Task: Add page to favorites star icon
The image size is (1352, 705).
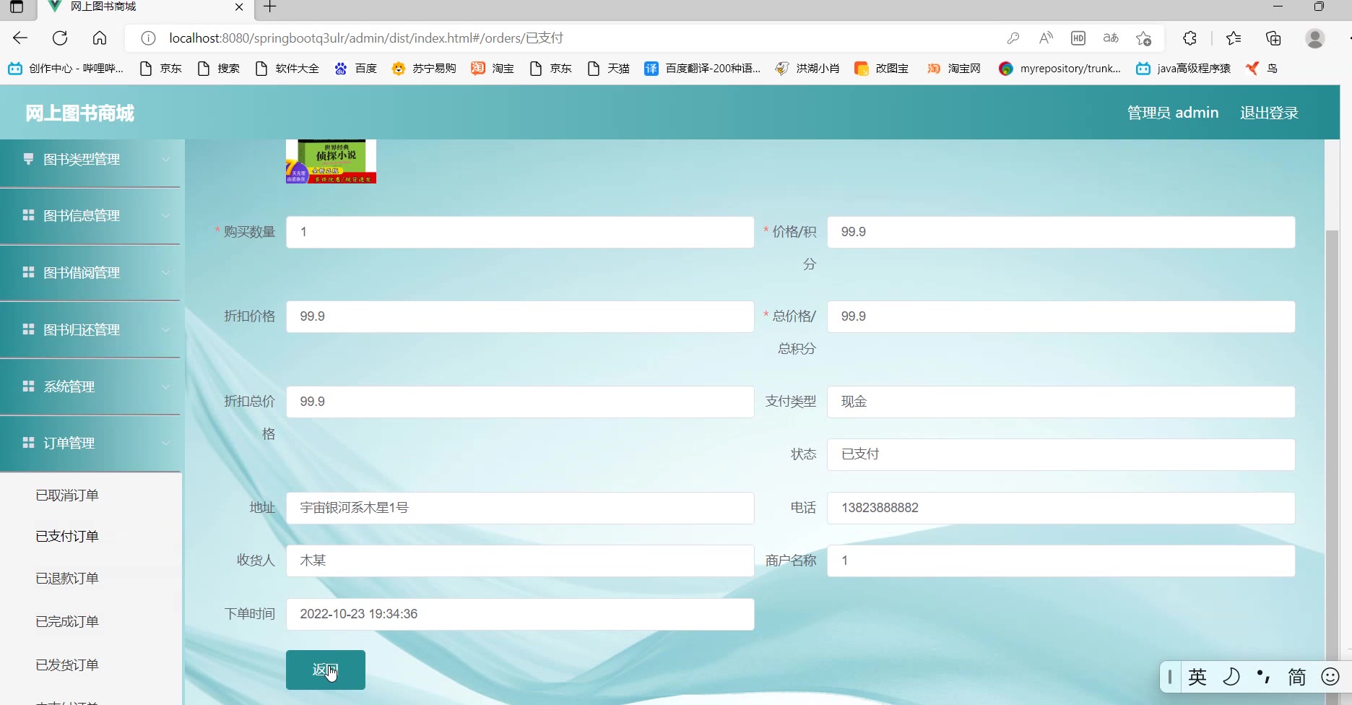Action: pos(1143,38)
